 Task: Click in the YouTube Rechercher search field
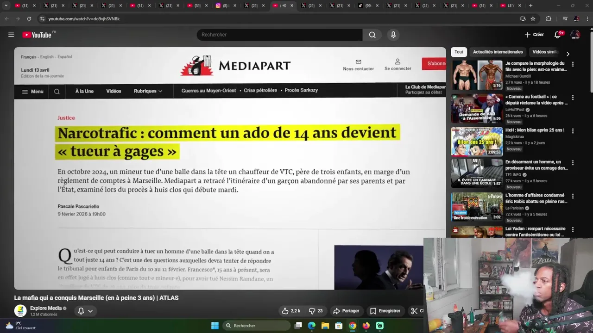pos(280,35)
